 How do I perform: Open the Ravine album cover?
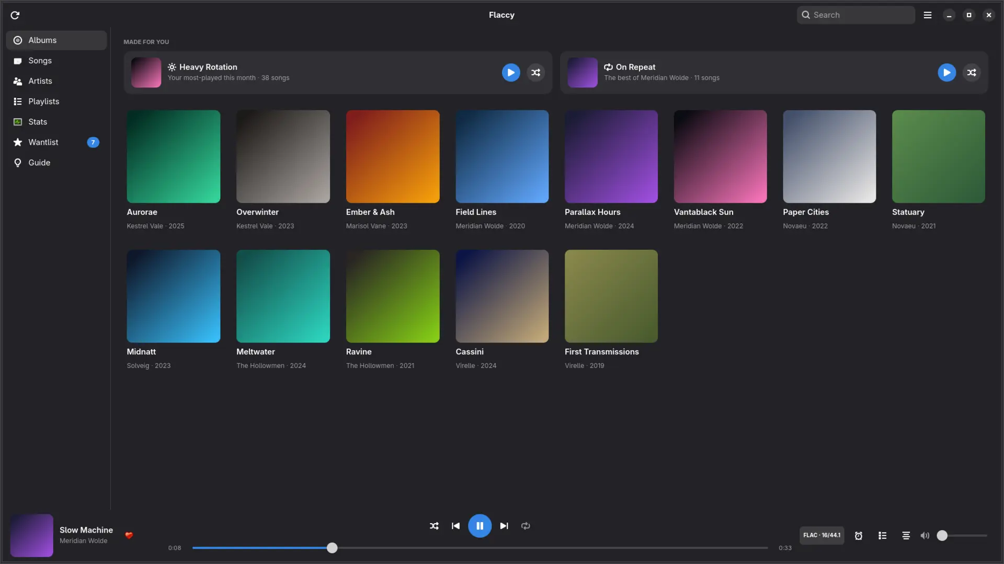[393, 296]
